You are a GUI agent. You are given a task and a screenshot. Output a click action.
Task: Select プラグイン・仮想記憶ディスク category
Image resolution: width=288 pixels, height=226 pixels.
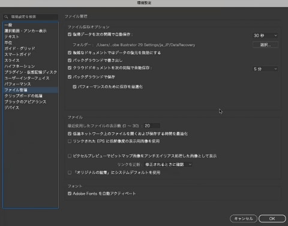pos(31,72)
